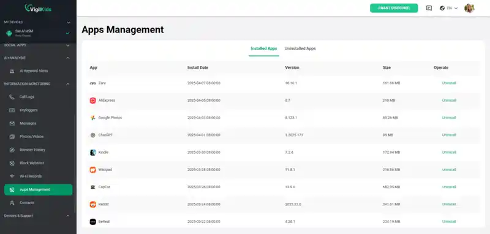The width and height of the screenshot is (490, 234).
Task: Collapse the Devices & Support section chevron
Action: tap(68, 216)
